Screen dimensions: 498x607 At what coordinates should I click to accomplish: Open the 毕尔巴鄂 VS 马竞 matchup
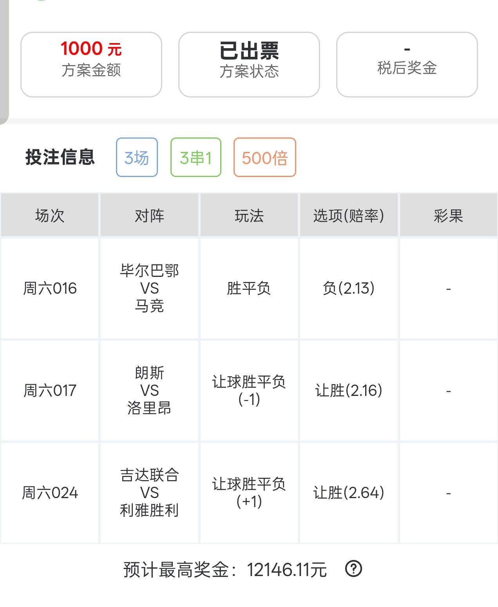pyautogui.click(x=149, y=289)
